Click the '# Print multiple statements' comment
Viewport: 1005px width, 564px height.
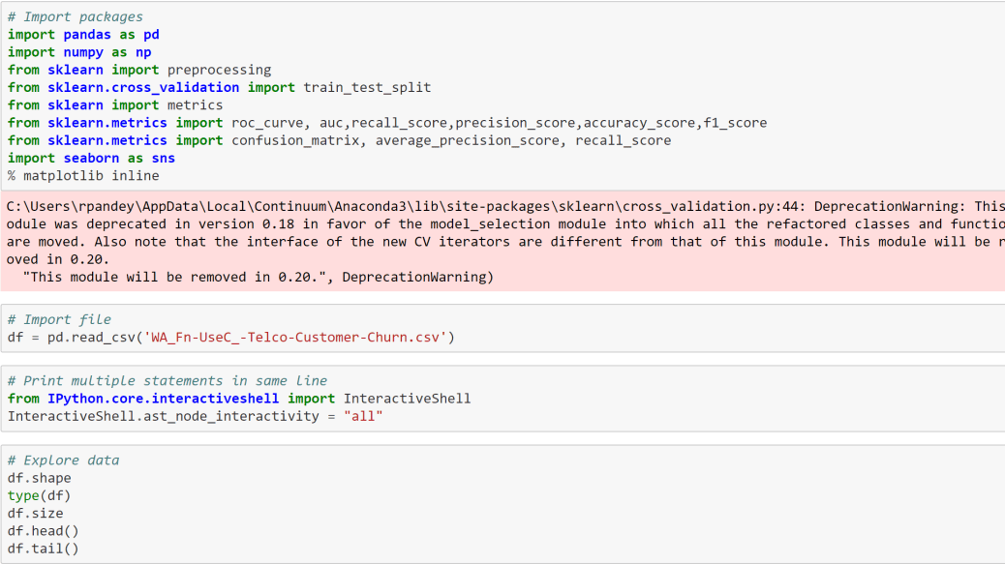(x=167, y=381)
